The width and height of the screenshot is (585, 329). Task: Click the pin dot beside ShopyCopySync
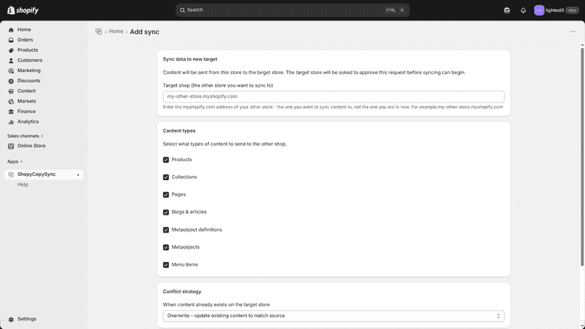(78, 175)
